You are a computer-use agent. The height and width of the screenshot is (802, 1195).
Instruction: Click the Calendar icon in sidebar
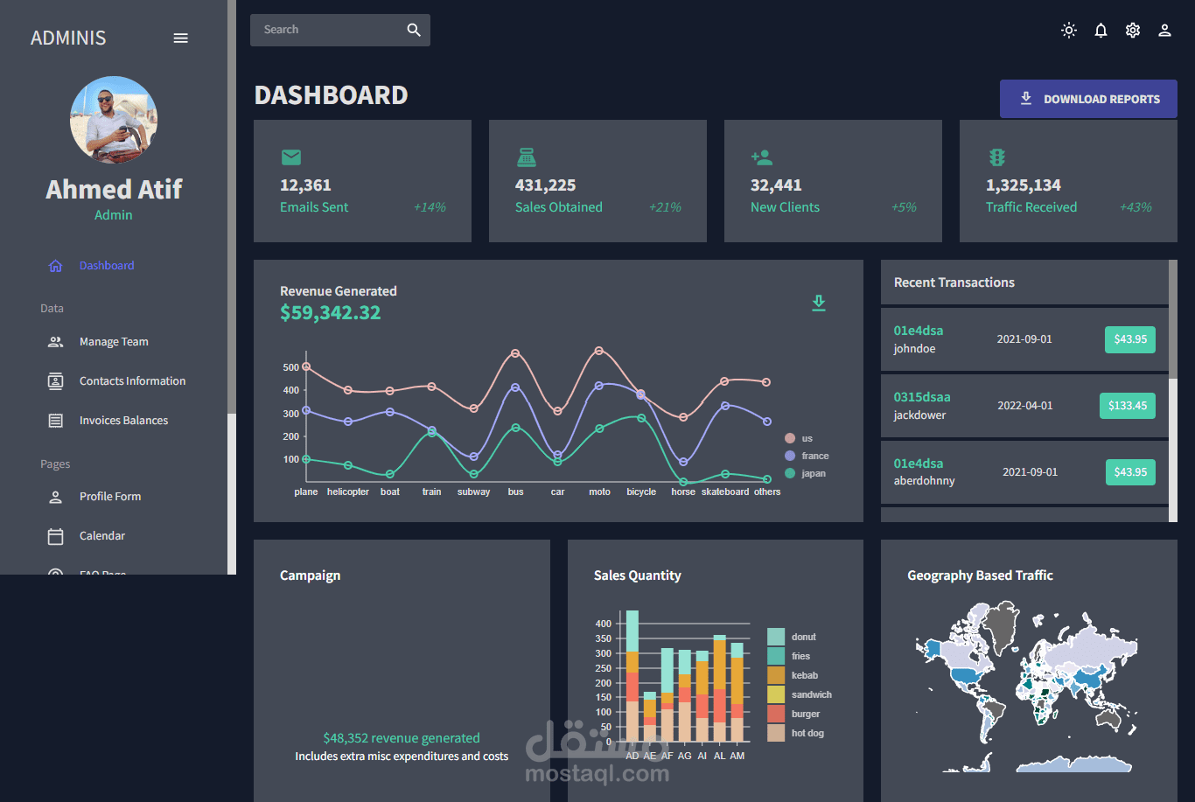(55, 536)
